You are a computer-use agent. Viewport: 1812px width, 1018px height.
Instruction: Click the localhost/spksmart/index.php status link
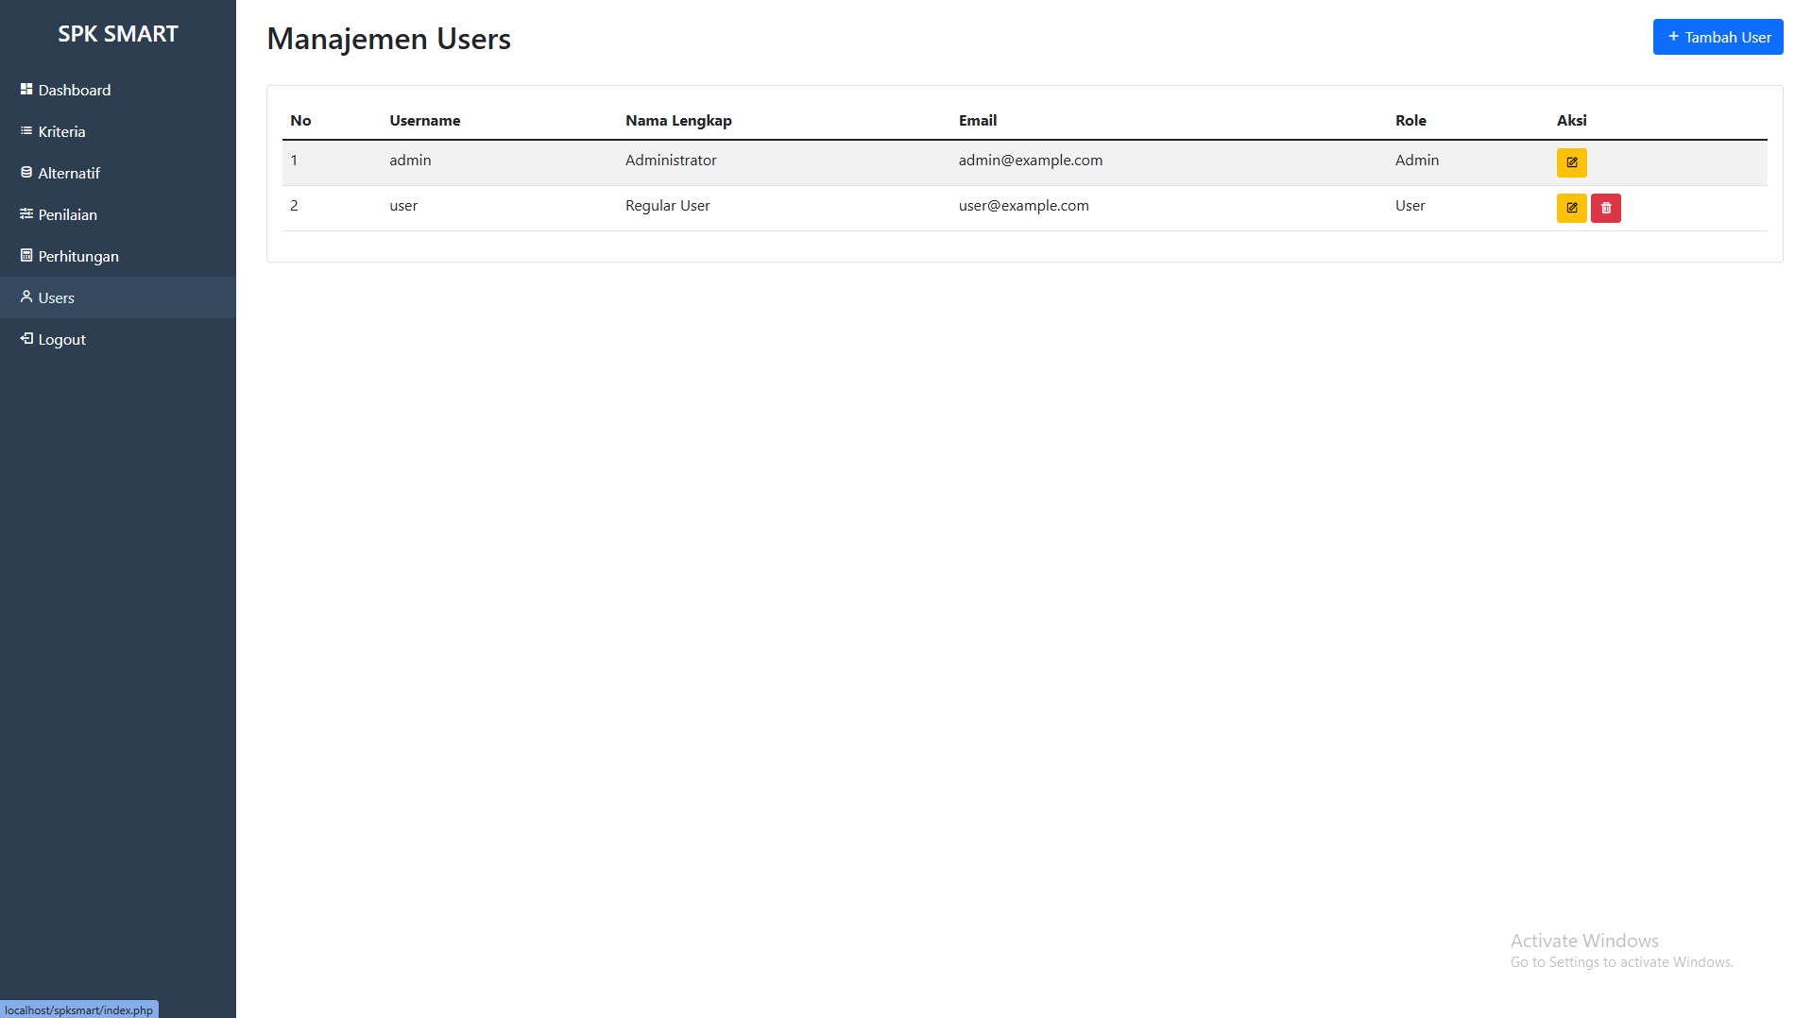point(78,1010)
